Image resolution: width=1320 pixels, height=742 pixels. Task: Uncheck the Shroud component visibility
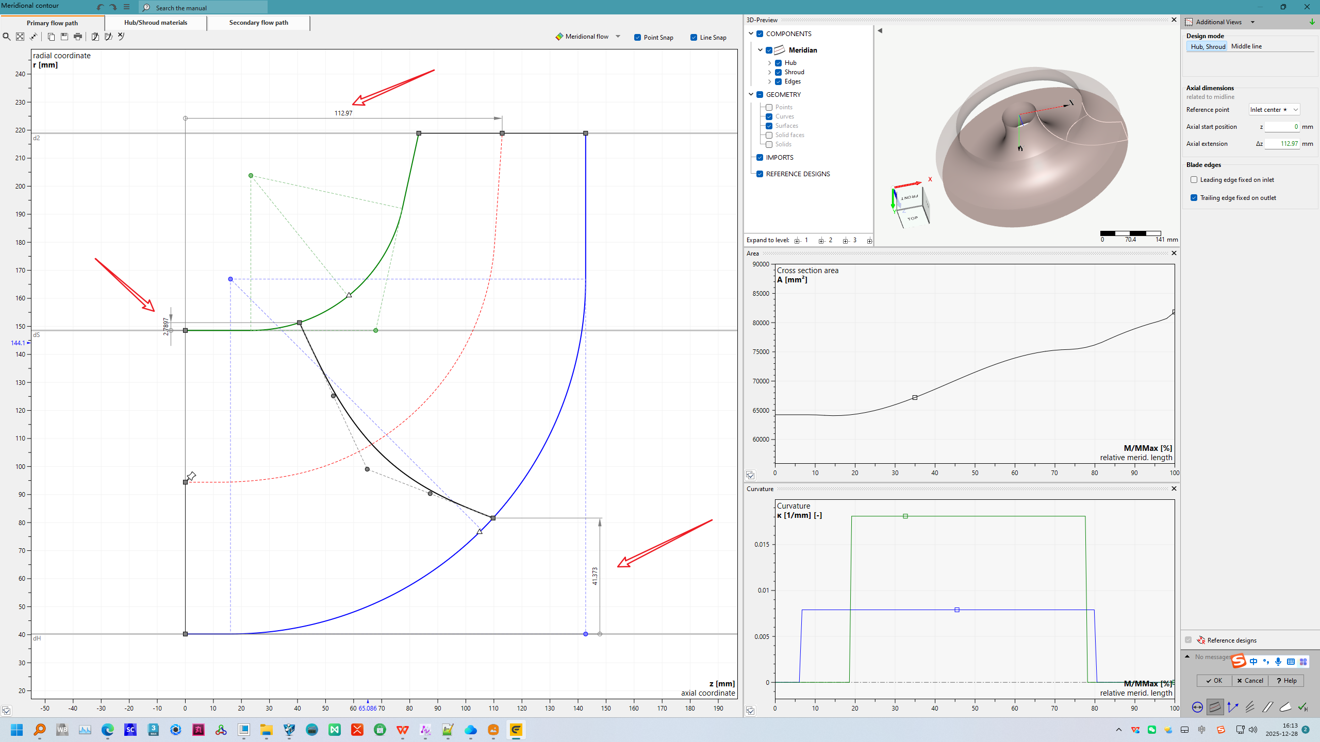coord(779,72)
